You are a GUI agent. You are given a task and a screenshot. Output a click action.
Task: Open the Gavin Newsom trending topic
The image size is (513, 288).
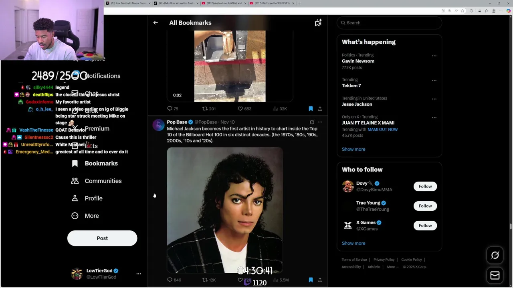click(x=358, y=61)
